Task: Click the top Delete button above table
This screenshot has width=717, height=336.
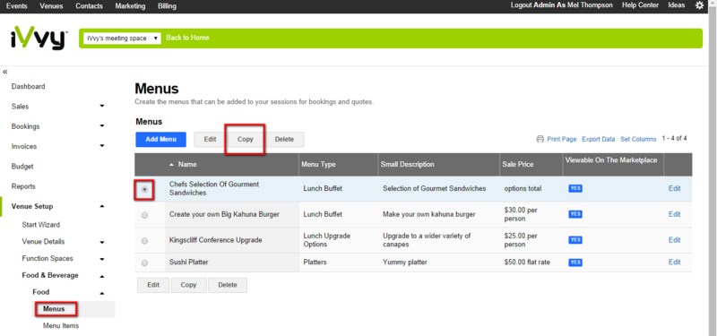Action: point(284,140)
